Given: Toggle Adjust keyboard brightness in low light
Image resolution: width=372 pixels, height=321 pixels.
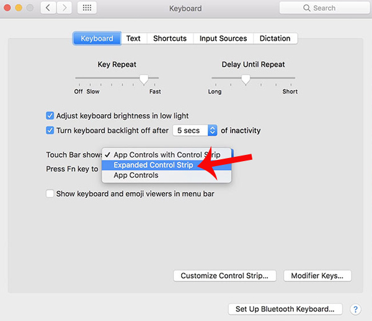Looking at the screenshot, I should point(50,116).
